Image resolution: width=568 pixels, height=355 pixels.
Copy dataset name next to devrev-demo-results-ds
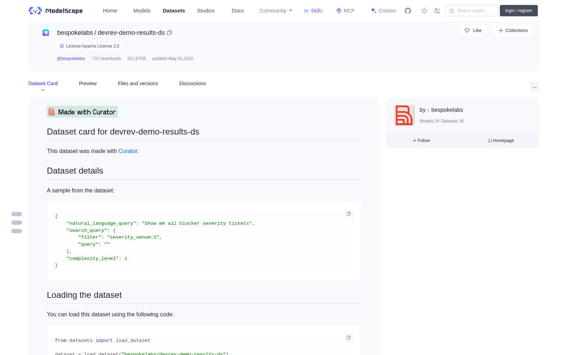pyautogui.click(x=169, y=33)
